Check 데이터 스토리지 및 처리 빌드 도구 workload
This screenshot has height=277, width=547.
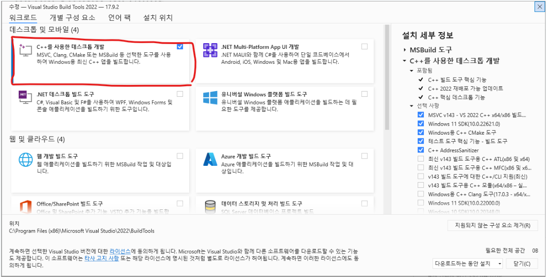click(365, 203)
